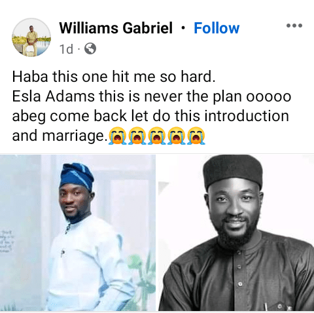Click the black cap in right photo
Image resolution: width=314 pixels, height=313 pixels.
[233, 172]
